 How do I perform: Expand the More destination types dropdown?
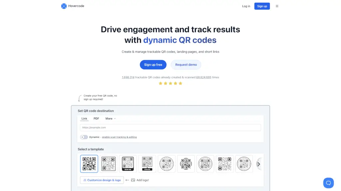pyautogui.click(x=111, y=118)
